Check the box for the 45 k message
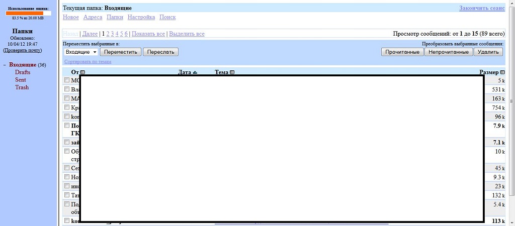Viewport: 515px width, 226px height. [x=67, y=168]
